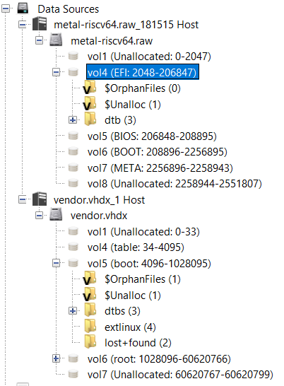Screen dimensions: 284x386
Task: Select the dtbs (3) folder label
Action: (122, 311)
